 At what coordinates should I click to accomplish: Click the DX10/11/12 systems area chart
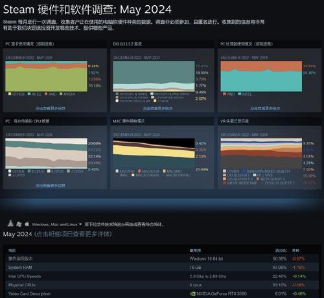coord(154,76)
